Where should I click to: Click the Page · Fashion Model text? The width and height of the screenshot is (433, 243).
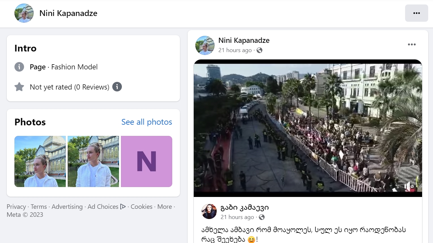[x=64, y=67]
